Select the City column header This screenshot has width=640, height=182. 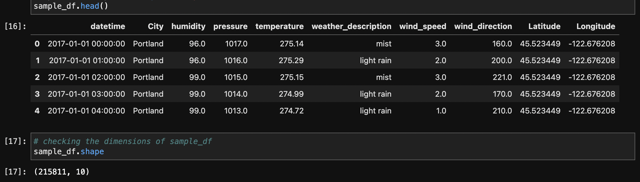[x=155, y=26]
